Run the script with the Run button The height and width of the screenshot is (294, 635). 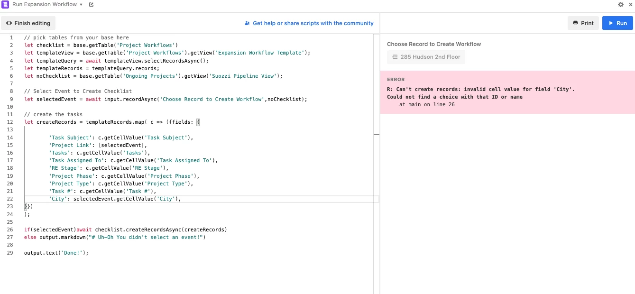(617, 23)
